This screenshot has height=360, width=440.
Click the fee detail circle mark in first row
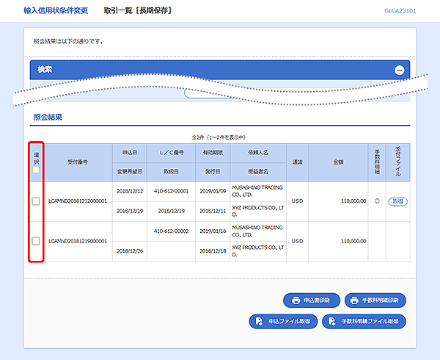click(x=377, y=201)
